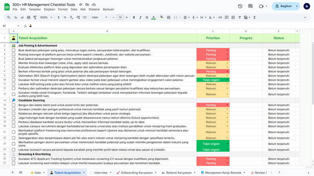Add a new sheet

[13, 172]
